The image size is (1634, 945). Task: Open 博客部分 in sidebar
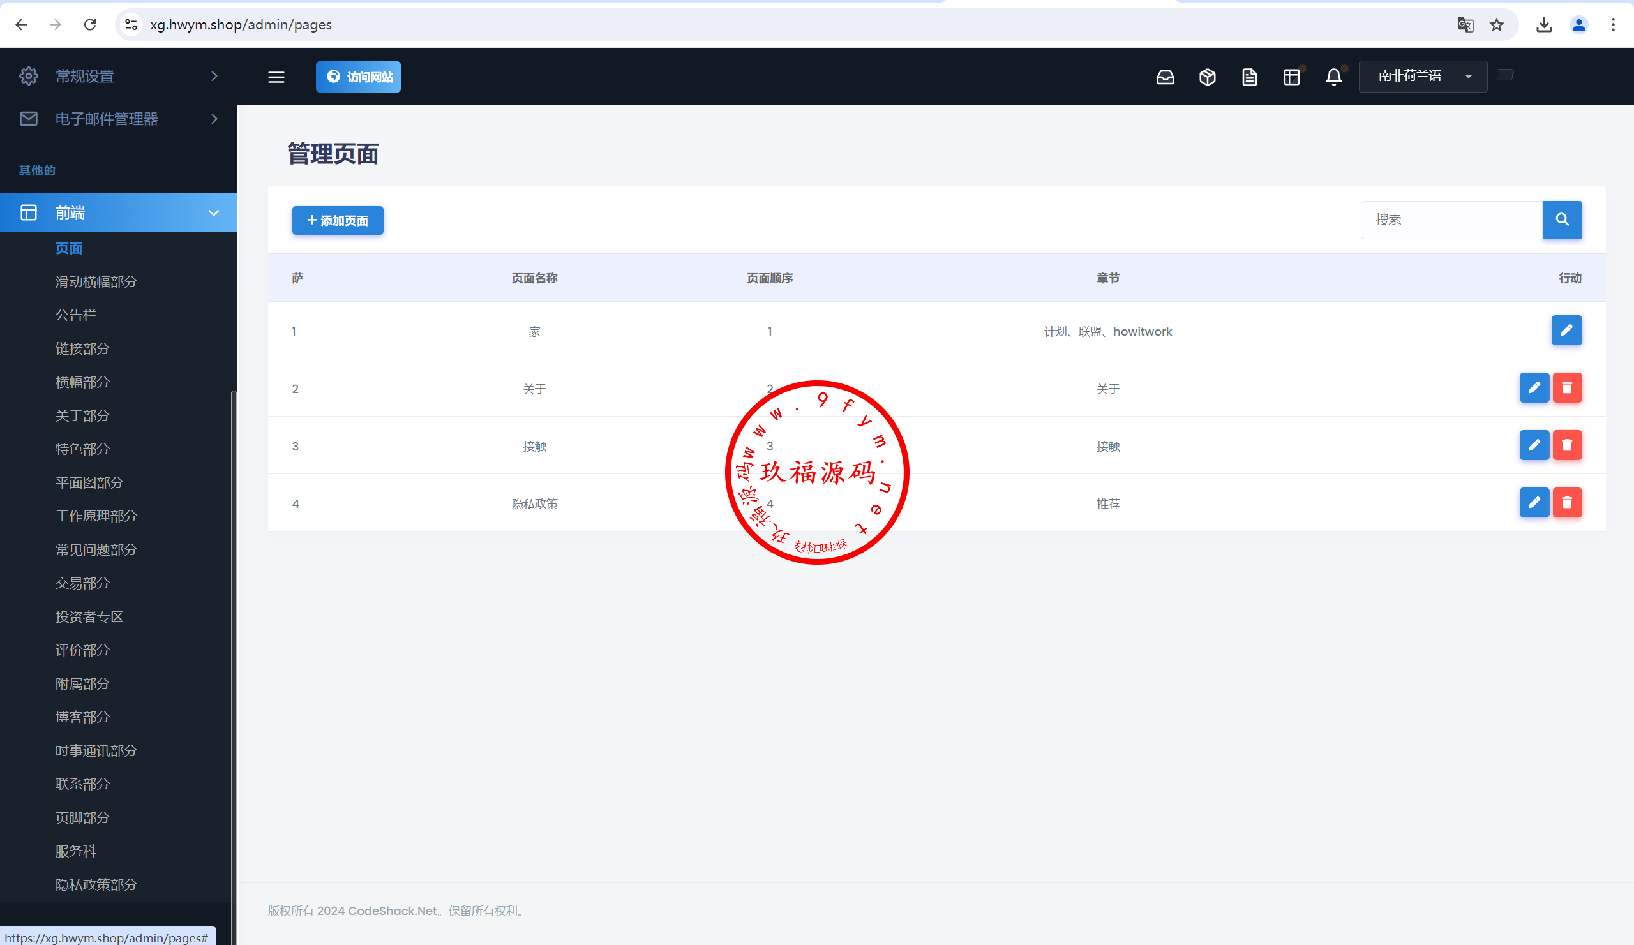[82, 717]
